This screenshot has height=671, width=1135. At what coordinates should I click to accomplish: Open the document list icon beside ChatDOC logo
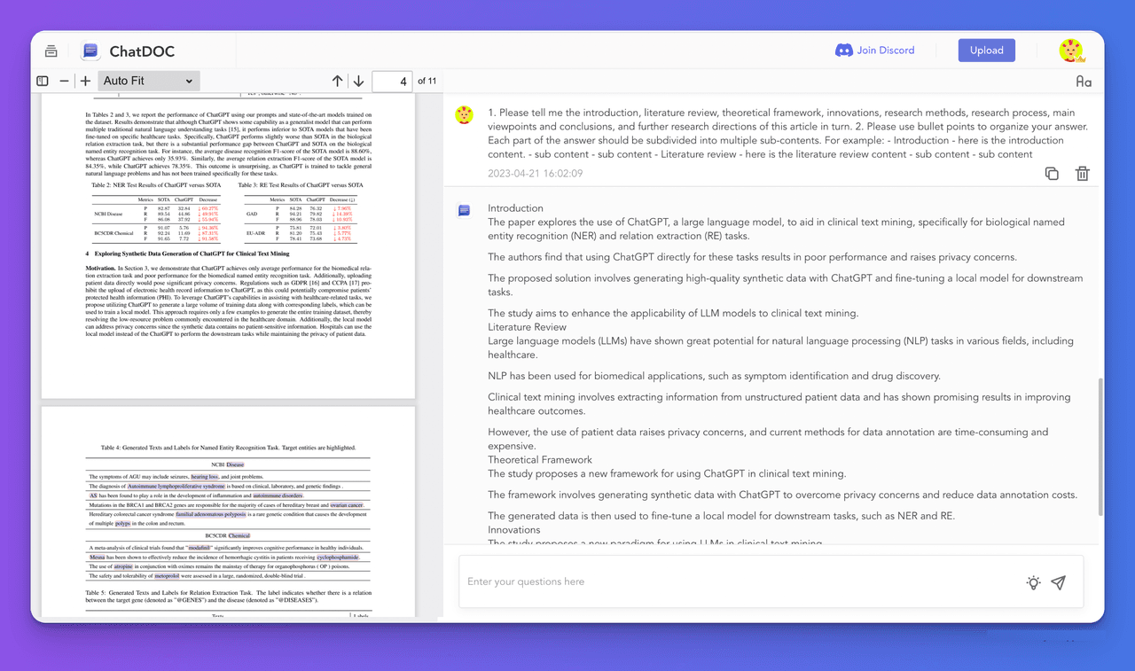point(51,51)
